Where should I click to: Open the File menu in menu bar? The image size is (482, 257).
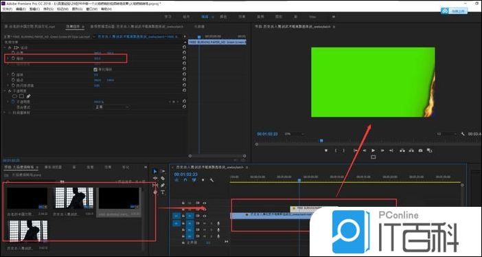click(x=8, y=9)
